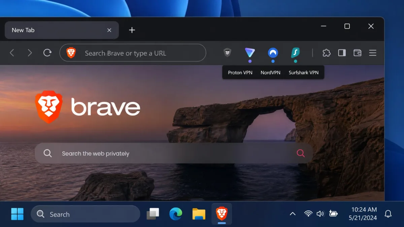
Task: Open the Proton VPN extension icon
Action: pos(250,53)
